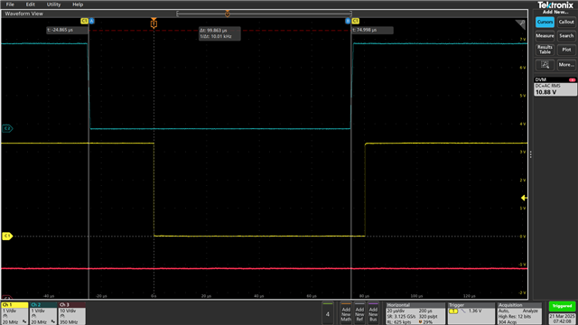Click the horizontal position 29% indicator
Viewport: 578px width, 325px height.
click(425, 322)
